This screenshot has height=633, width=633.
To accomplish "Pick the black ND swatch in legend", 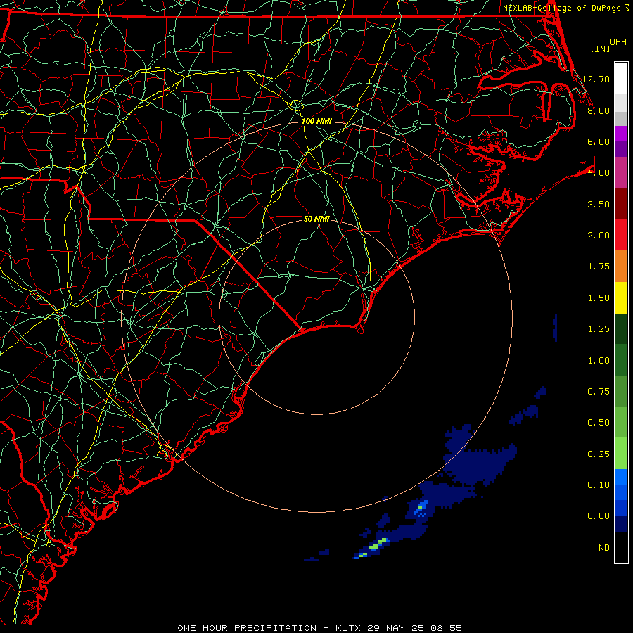I will (x=621, y=547).
